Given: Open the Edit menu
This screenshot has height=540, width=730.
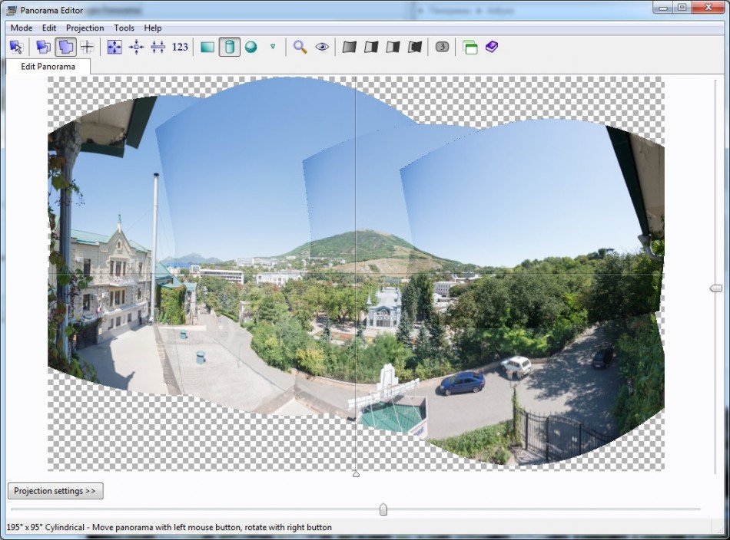Looking at the screenshot, I should [x=49, y=28].
